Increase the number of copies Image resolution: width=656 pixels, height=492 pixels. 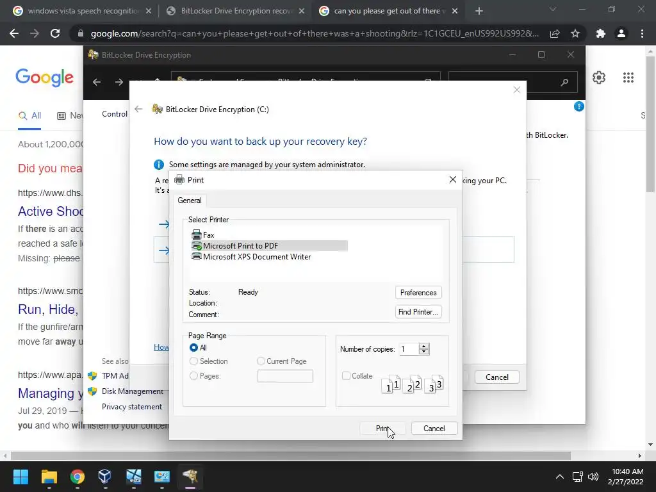(x=424, y=346)
